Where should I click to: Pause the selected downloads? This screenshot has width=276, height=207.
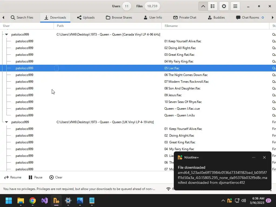click(36, 177)
